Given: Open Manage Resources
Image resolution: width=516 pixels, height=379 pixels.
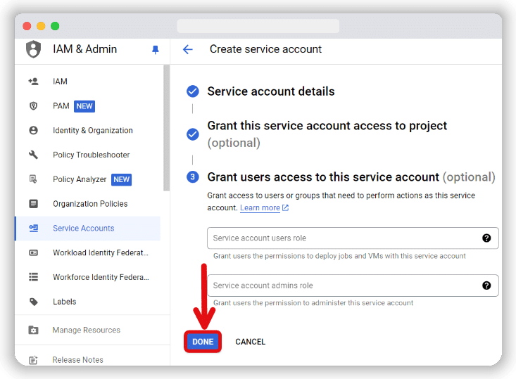Looking at the screenshot, I should pos(88,330).
